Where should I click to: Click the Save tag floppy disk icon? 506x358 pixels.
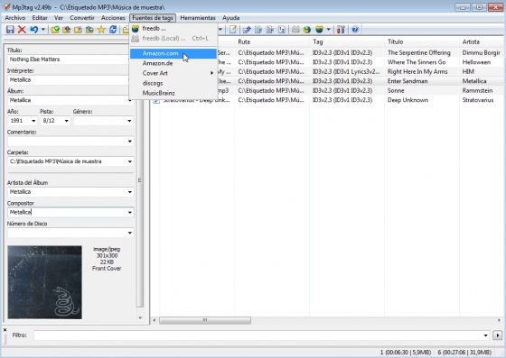pyautogui.click(x=10, y=30)
